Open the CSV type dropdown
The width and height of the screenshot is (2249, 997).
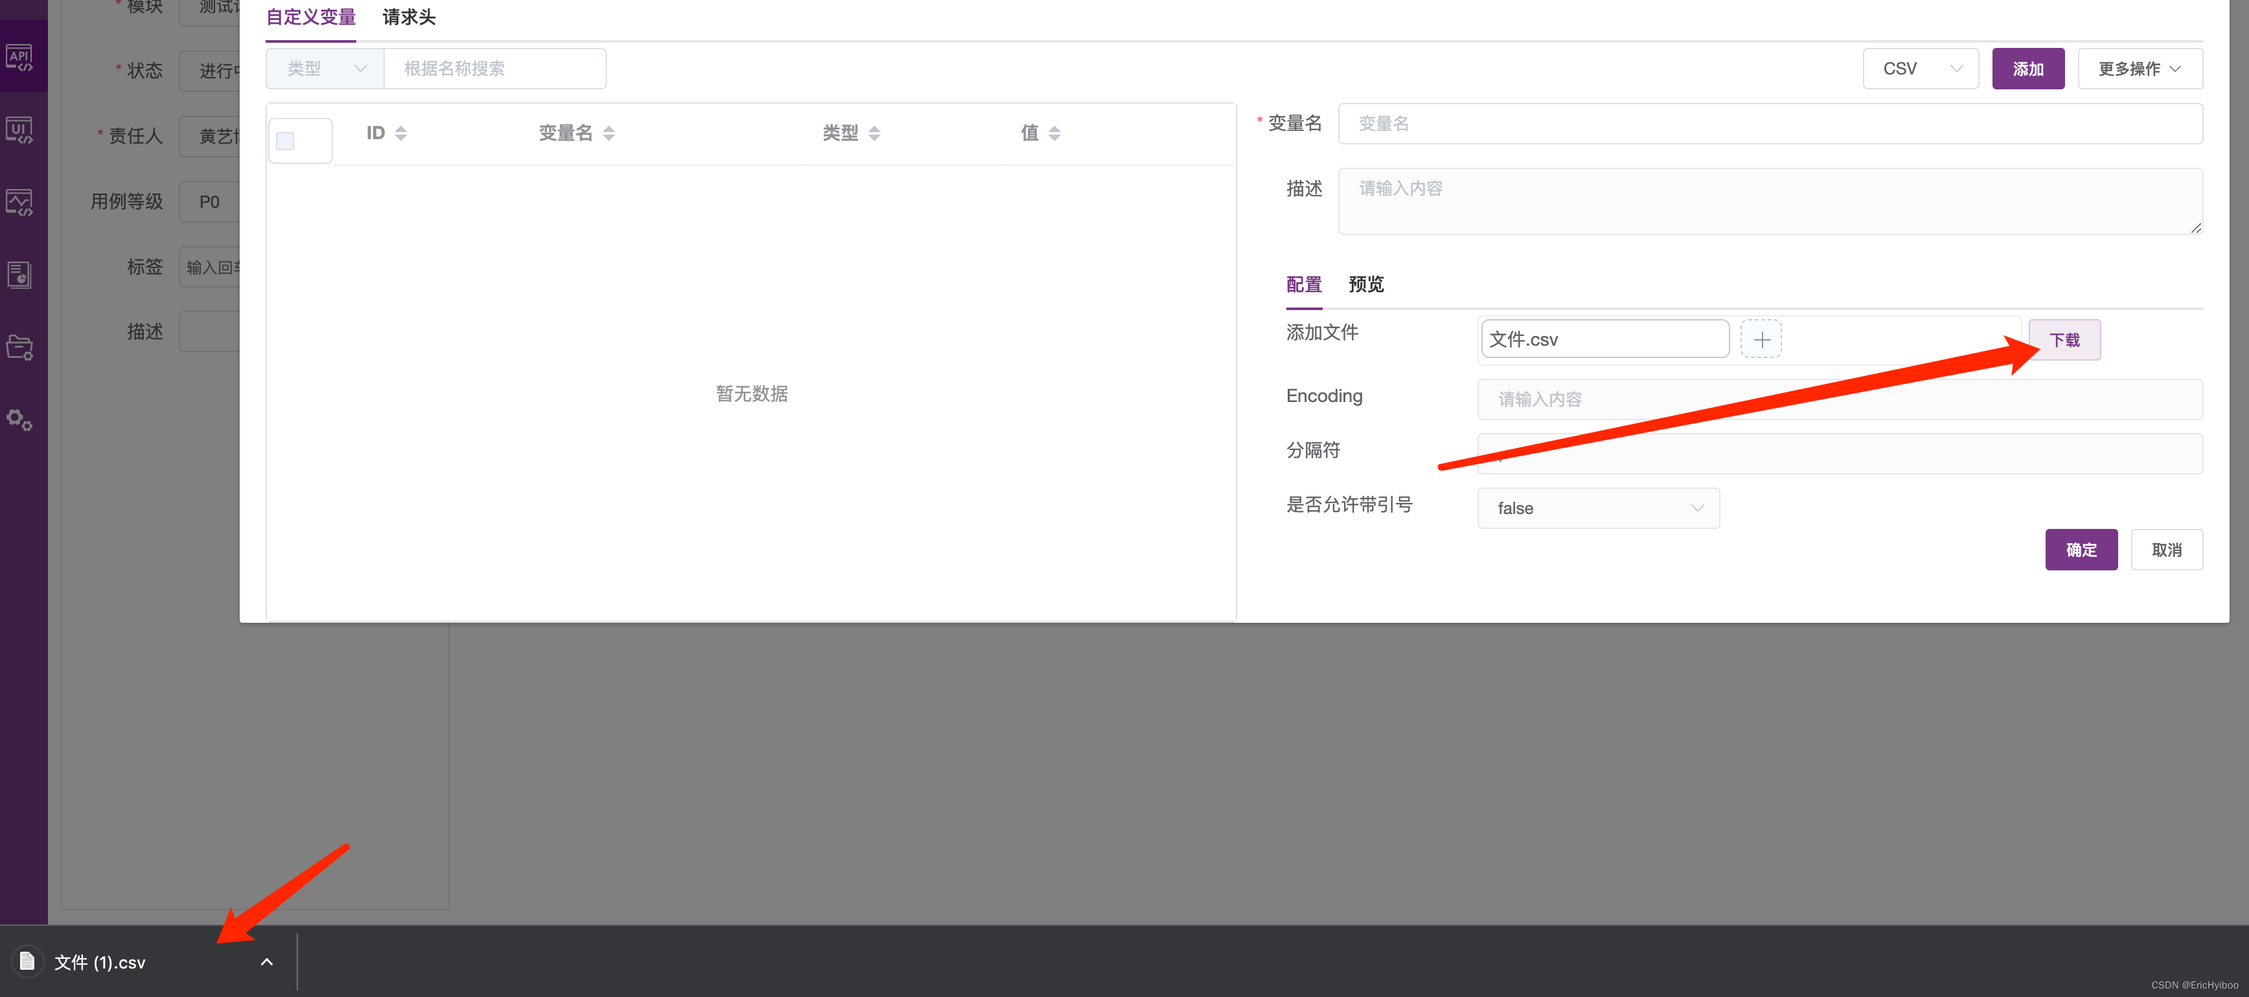(x=1920, y=69)
